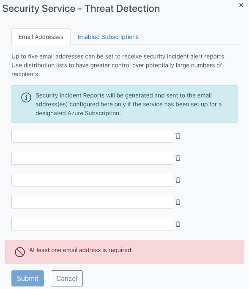The height and width of the screenshot is (289, 249).
Task: Click the info icon in Azure Subscription notice
Action: (26, 97)
